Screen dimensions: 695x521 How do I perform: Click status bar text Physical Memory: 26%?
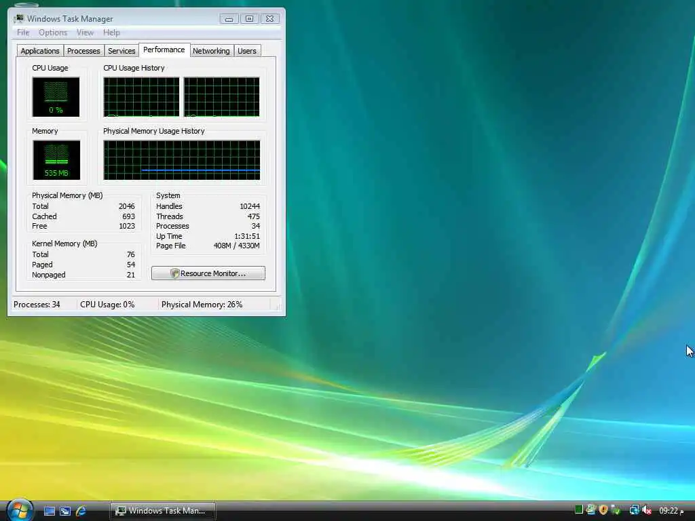[x=202, y=305]
